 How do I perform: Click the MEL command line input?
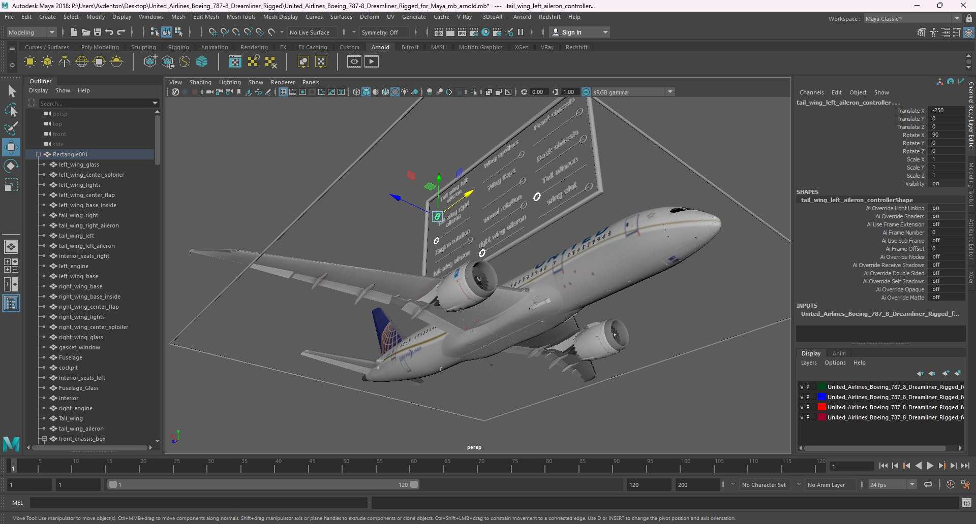[x=198, y=503]
